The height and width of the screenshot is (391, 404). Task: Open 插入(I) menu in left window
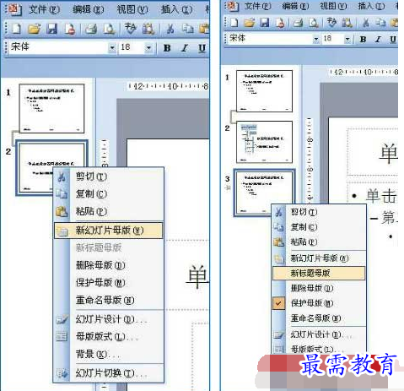(176, 9)
